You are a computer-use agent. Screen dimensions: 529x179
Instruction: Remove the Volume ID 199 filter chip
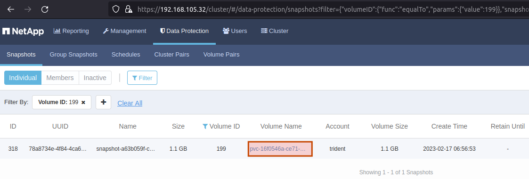[x=84, y=102]
